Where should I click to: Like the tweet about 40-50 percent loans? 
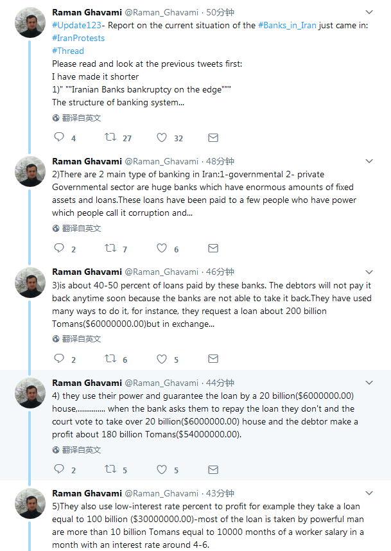(x=162, y=359)
